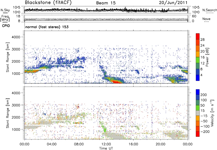Click the N.Sky legend label
The image size is (217, 150).
pos(5,10)
